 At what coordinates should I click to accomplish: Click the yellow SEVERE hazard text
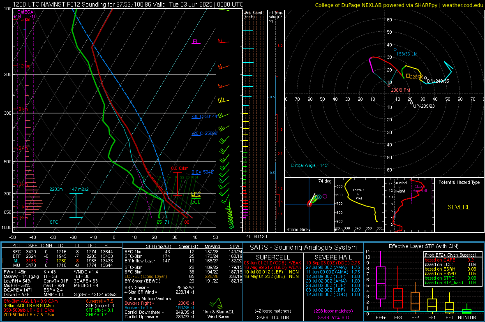(x=459, y=207)
